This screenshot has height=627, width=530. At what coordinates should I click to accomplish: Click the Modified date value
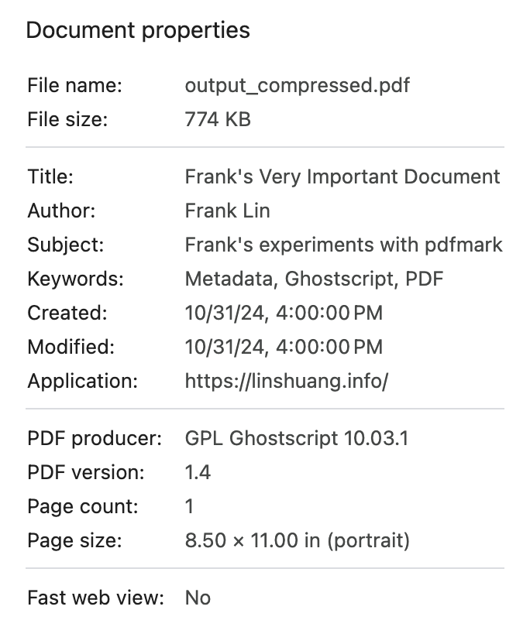284,347
